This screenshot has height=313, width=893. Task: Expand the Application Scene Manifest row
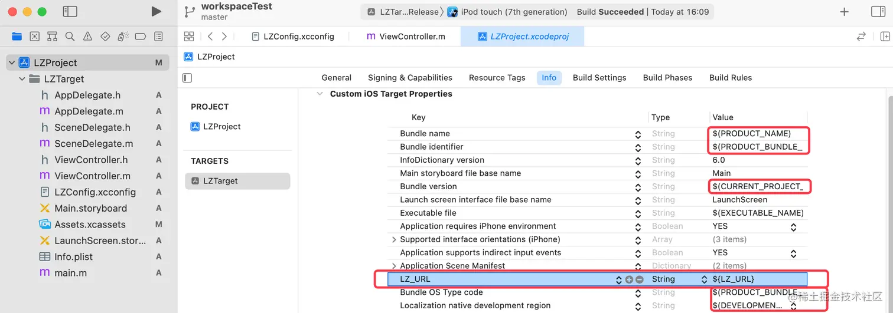394,266
